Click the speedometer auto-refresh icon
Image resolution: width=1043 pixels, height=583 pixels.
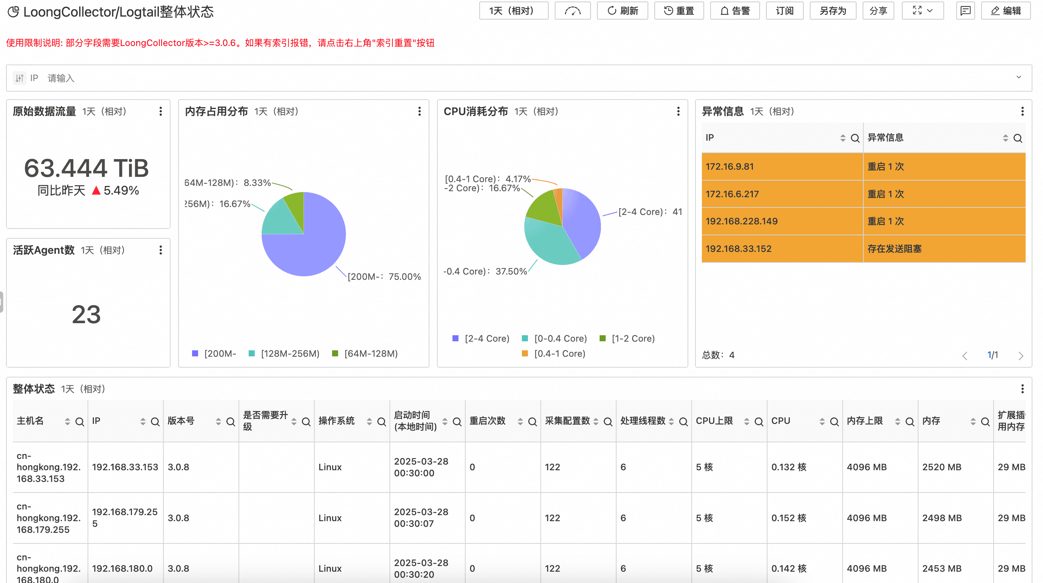(572, 11)
